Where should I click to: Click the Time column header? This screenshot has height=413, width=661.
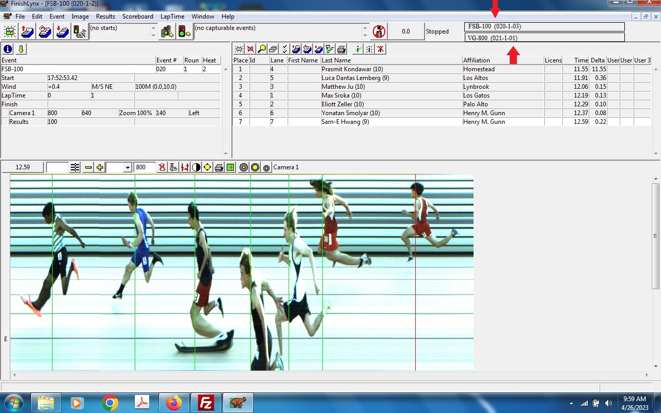[576, 60]
